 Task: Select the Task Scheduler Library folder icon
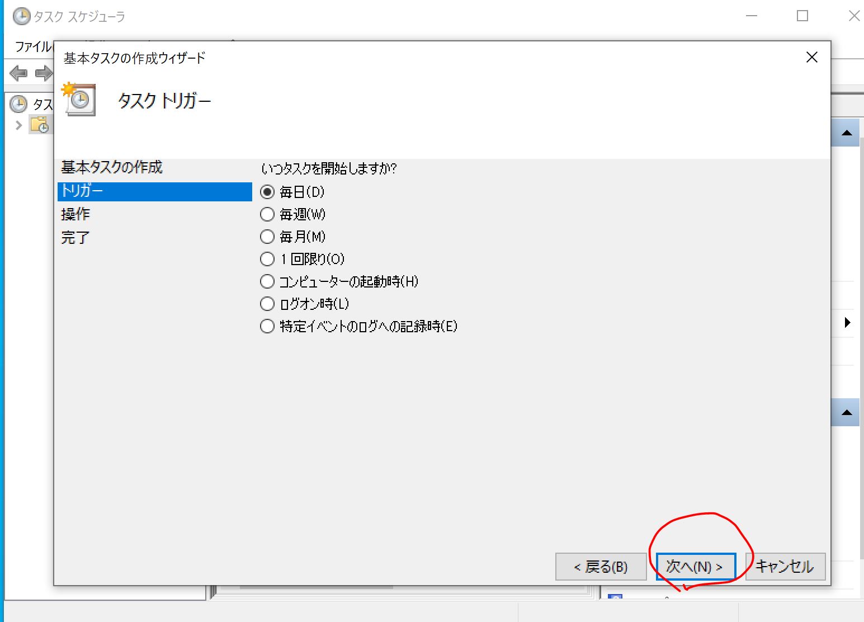(x=39, y=125)
